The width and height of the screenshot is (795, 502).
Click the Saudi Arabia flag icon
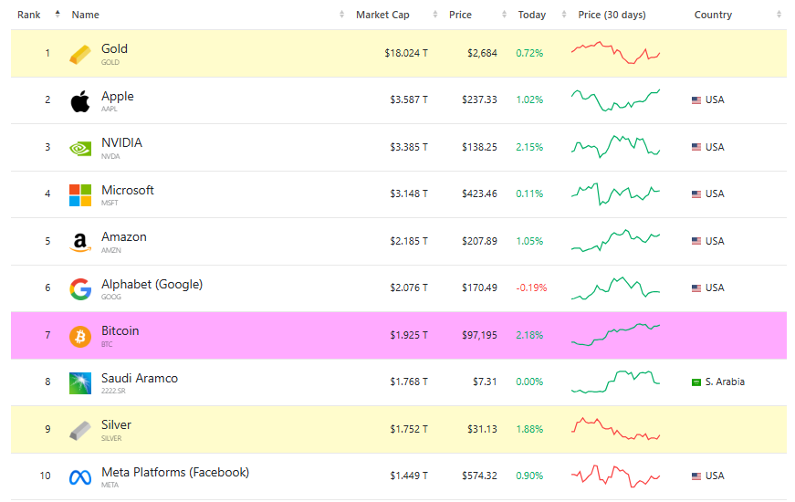696,382
